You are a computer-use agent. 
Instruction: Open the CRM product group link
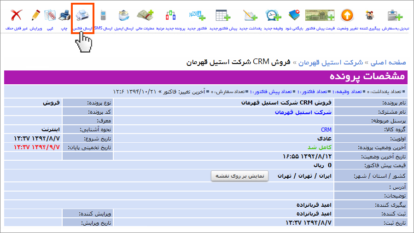(326, 130)
